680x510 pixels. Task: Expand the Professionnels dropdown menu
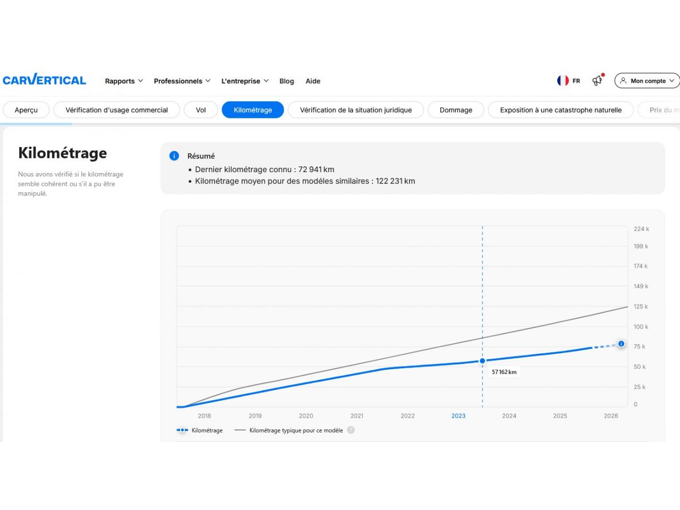(182, 81)
